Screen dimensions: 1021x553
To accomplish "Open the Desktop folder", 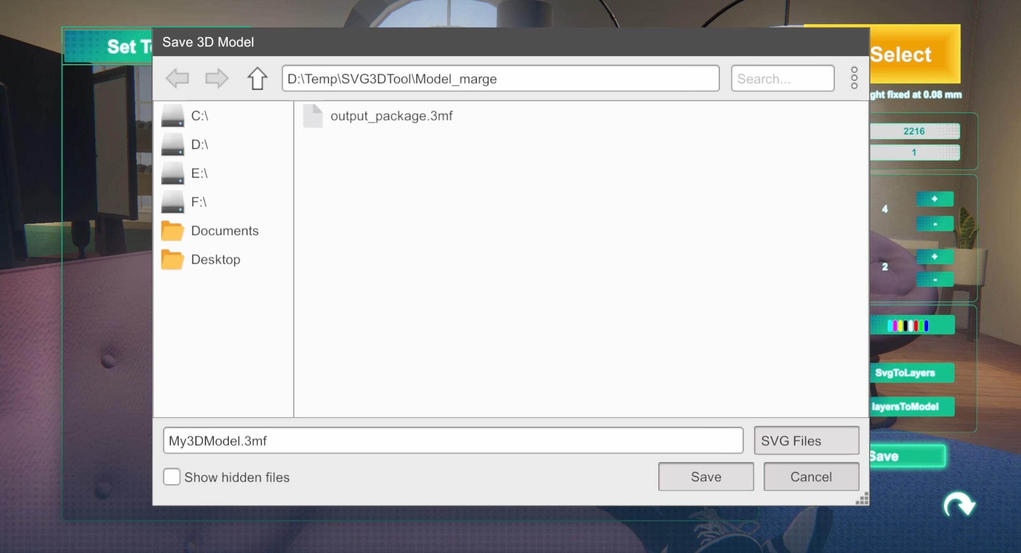I will [x=215, y=259].
